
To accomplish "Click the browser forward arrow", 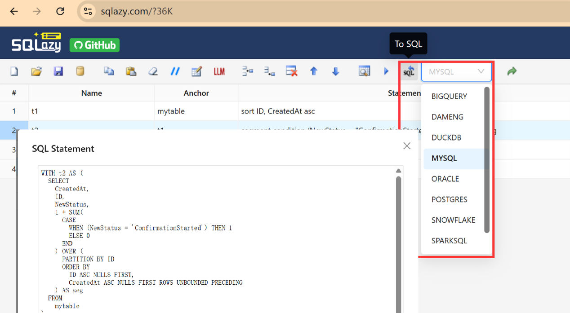I will point(37,12).
